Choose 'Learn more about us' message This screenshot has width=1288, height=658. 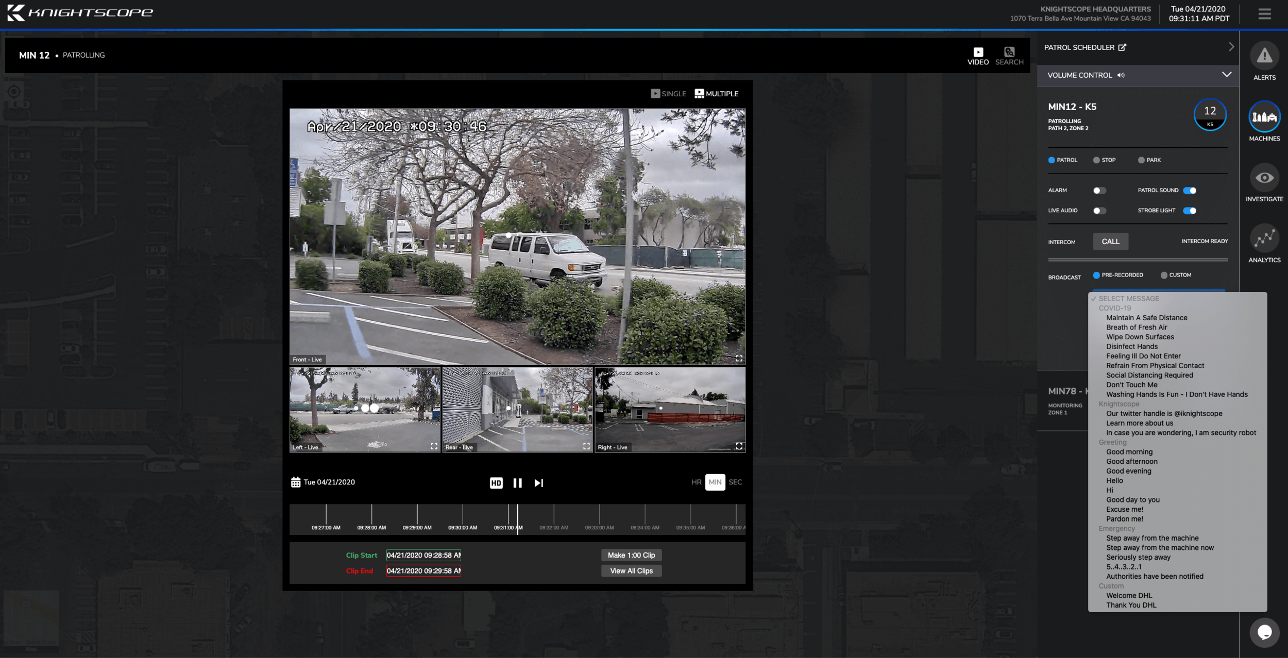coord(1140,423)
